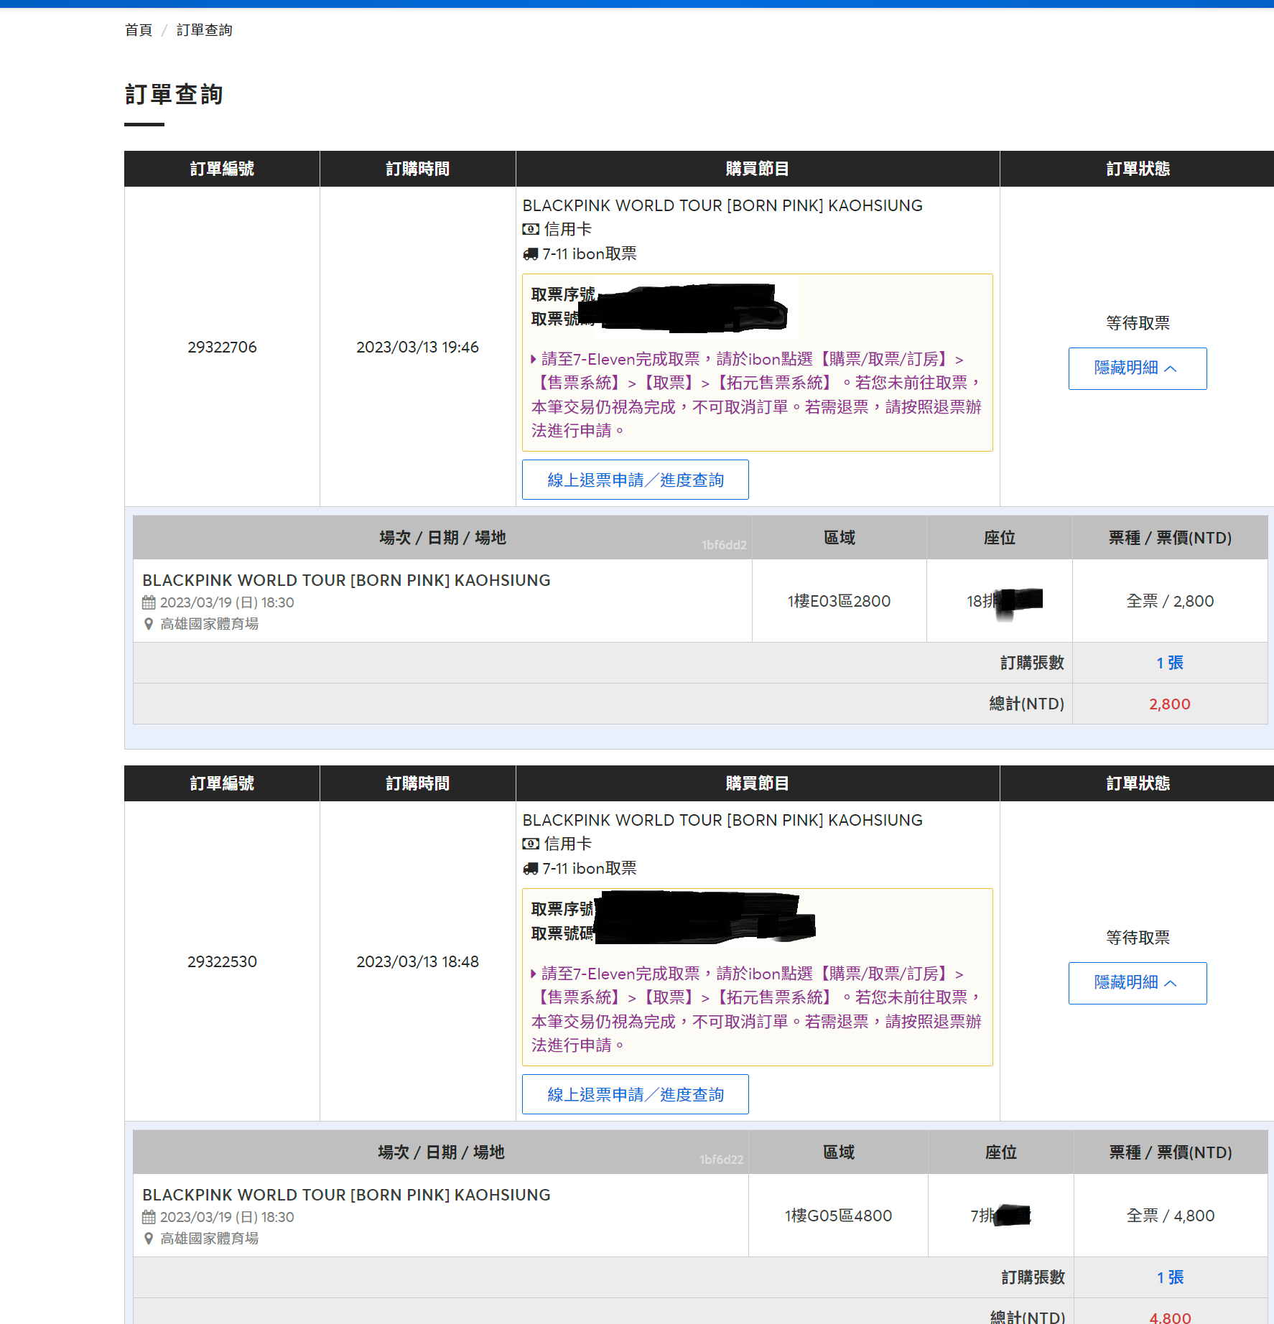This screenshot has width=1274, height=1324.
Task: Click the triangle bullet in first order's pickup instructions
Action: (x=534, y=359)
